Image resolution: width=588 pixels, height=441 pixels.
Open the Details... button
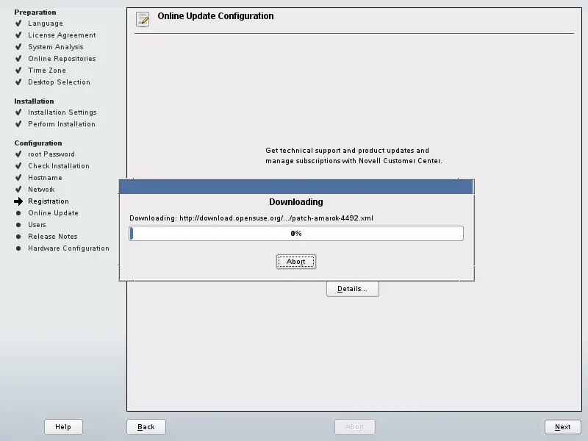click(353, 289)
